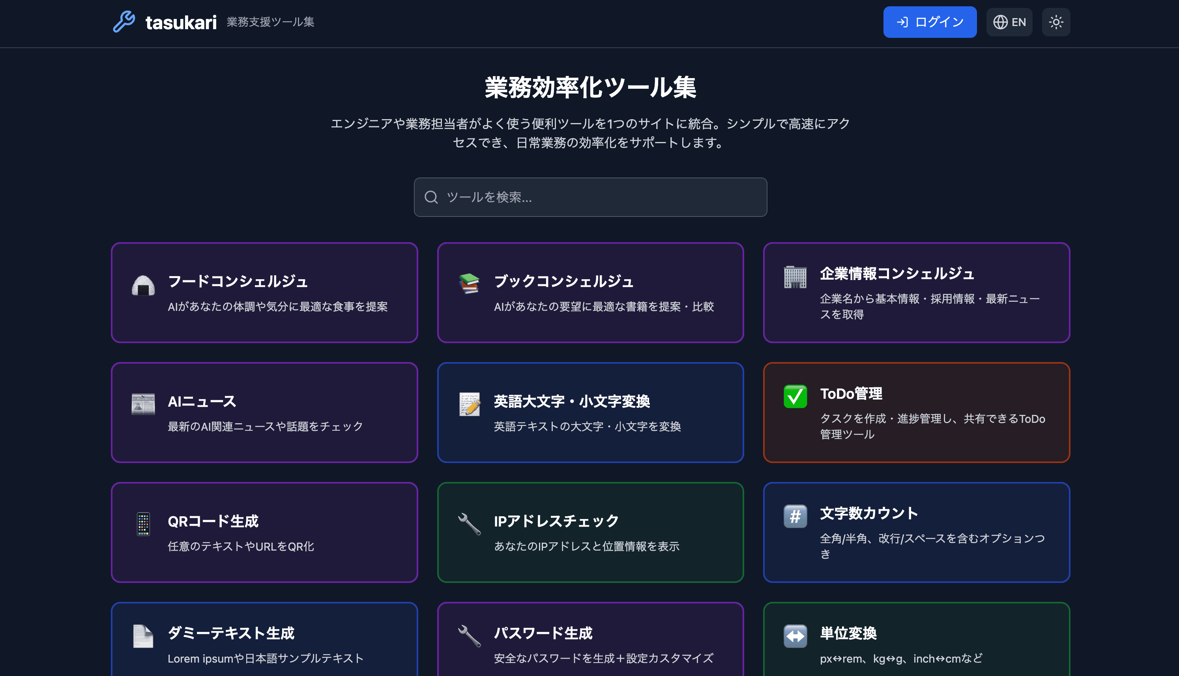This screenshot has height=676, width=1179.
Task: Click the memo pencil icon for 英語大文字・小文字変換
Action: pyautogui.click(x=469, y=404)
